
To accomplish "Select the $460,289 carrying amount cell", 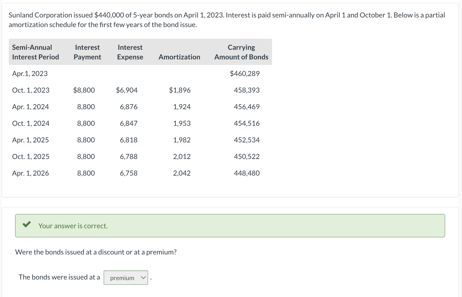I will pyautogui.click(x=245, y=74).
